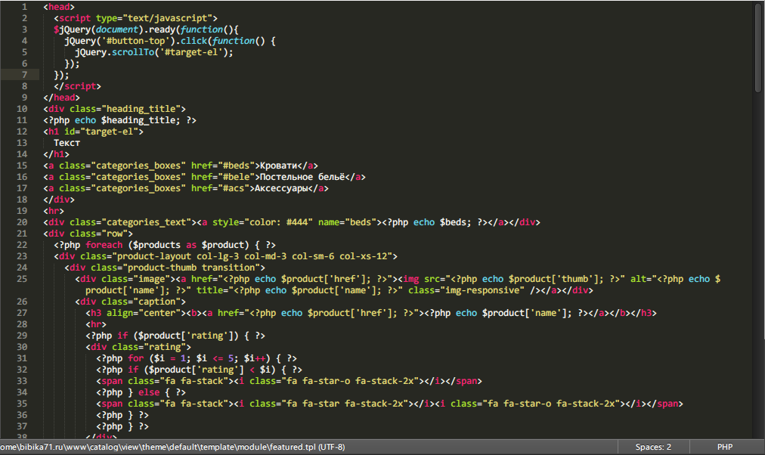
Task: Click line number 25 in the gutter
Action: [22, 279]
